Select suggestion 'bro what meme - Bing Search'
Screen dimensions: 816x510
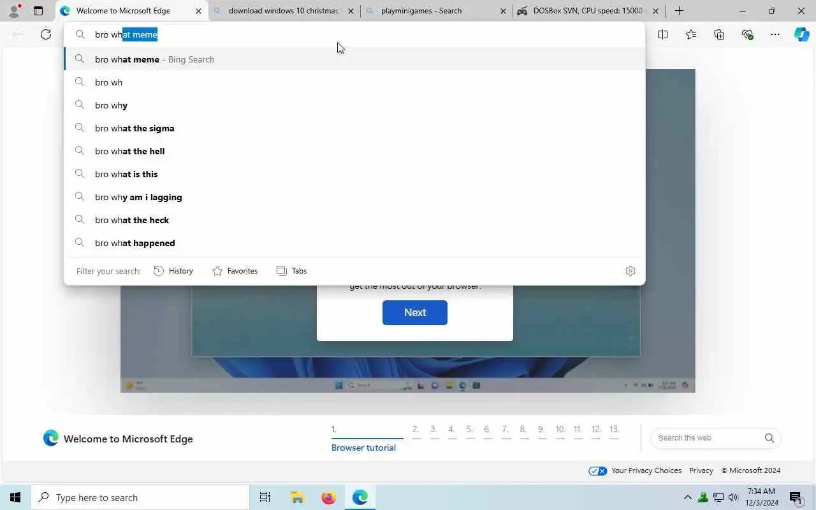pyautogui.click(x=354, y=59)
